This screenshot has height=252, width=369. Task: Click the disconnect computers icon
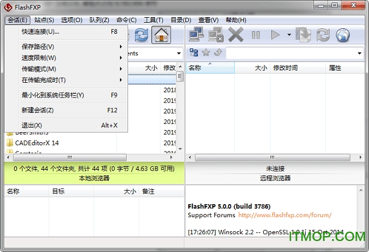(x=216, y=35)
